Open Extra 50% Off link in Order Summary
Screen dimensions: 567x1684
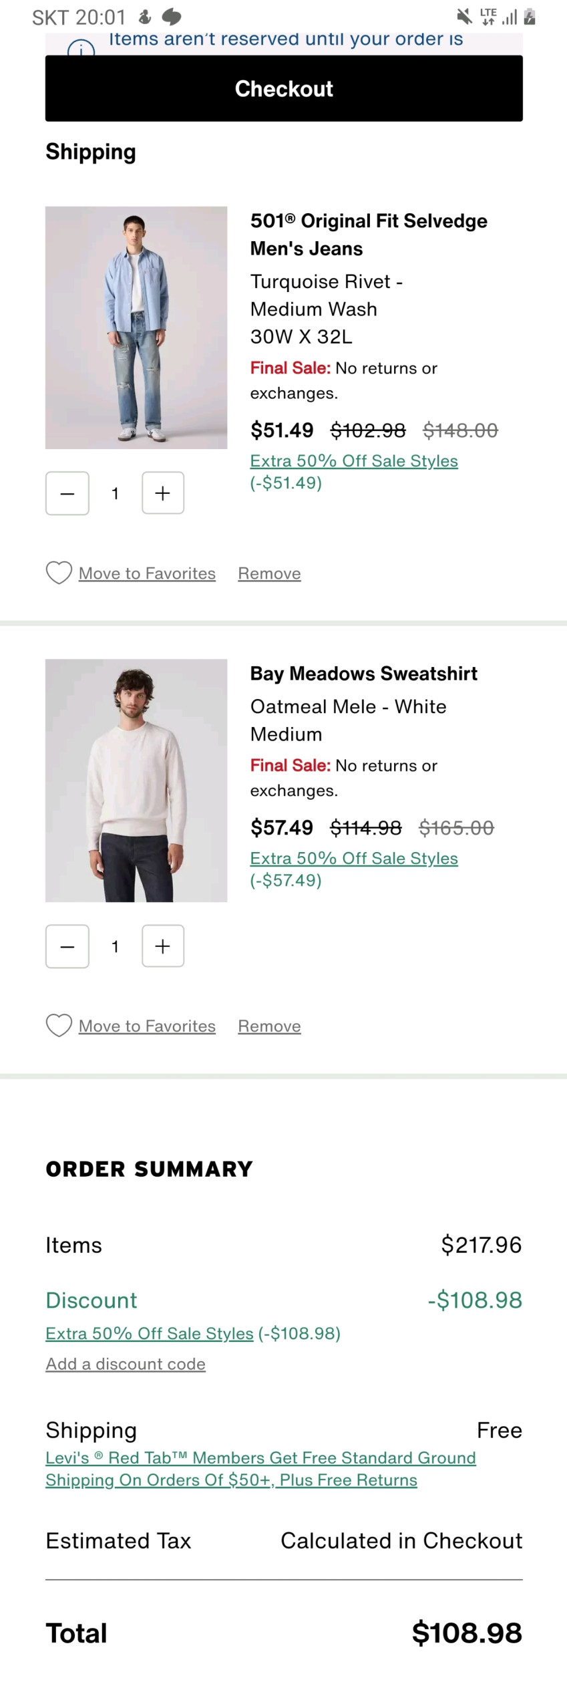pos(150,1334)
